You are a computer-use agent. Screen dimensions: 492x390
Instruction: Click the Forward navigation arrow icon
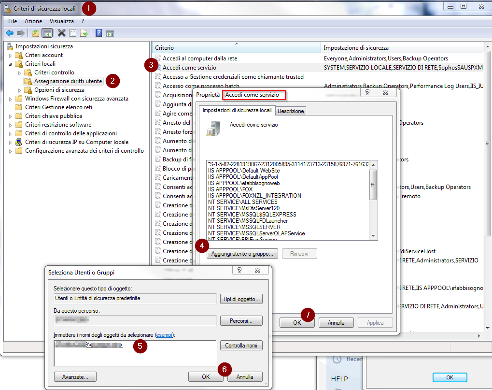[19, 33]
